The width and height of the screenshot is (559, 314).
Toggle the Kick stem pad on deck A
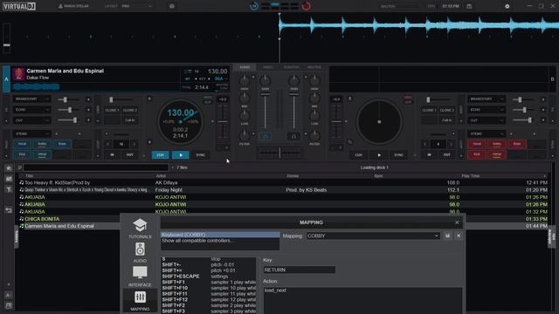point(22,154)
